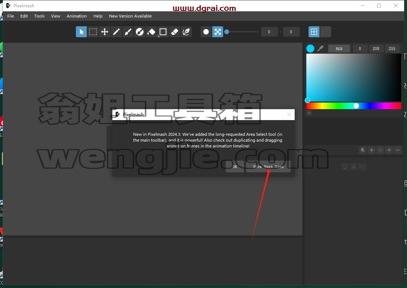Image resolution: width=407 pixels, height=288 pixels.
Task: Click the Show Next Time button
Action: (x=268, y=166)
